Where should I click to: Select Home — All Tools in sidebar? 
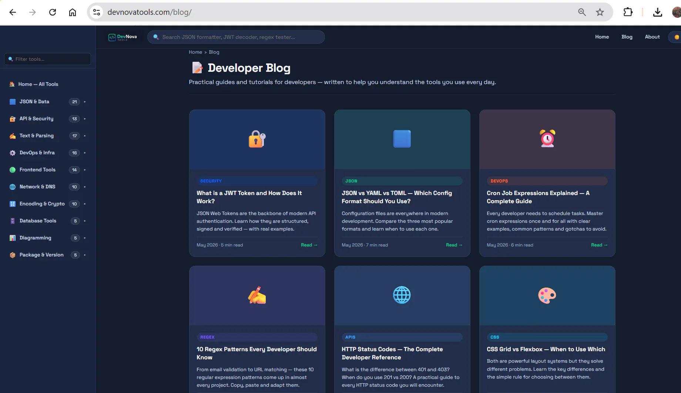[38, 84]
